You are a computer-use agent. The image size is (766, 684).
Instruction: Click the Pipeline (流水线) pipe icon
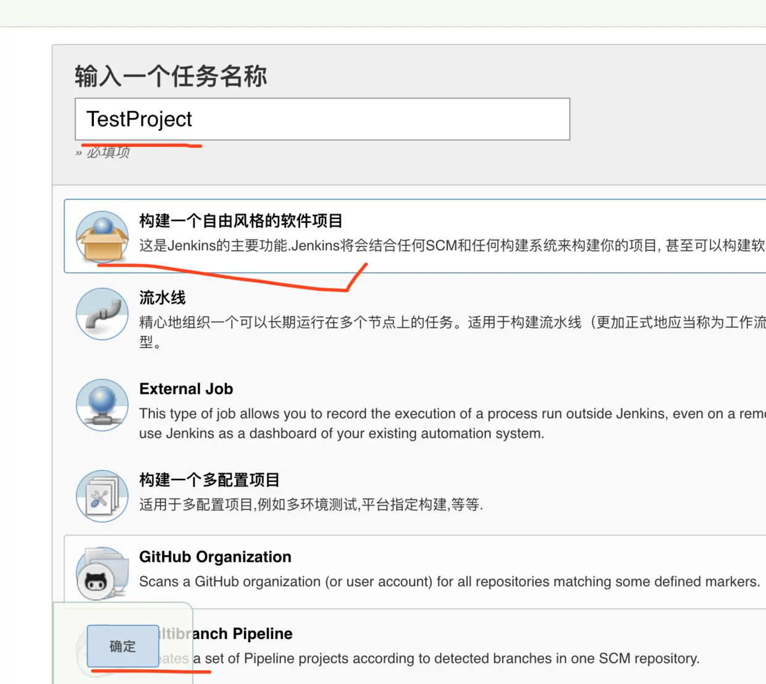(102, 314)
